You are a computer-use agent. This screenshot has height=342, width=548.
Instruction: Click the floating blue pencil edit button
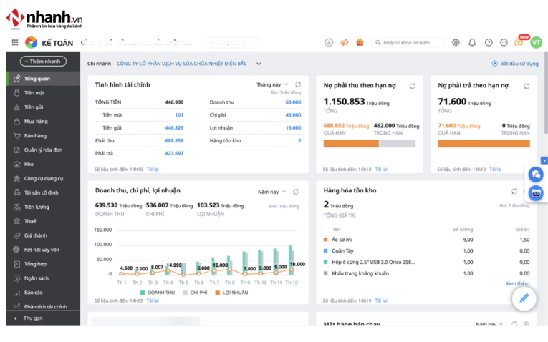pos(524,298)
